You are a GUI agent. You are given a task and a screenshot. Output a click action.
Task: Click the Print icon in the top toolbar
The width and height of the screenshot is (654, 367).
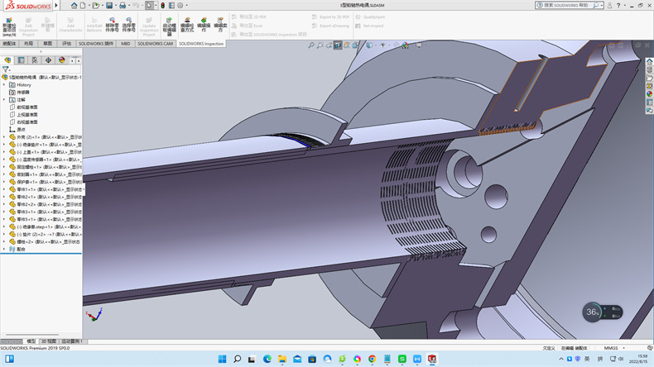123,5
